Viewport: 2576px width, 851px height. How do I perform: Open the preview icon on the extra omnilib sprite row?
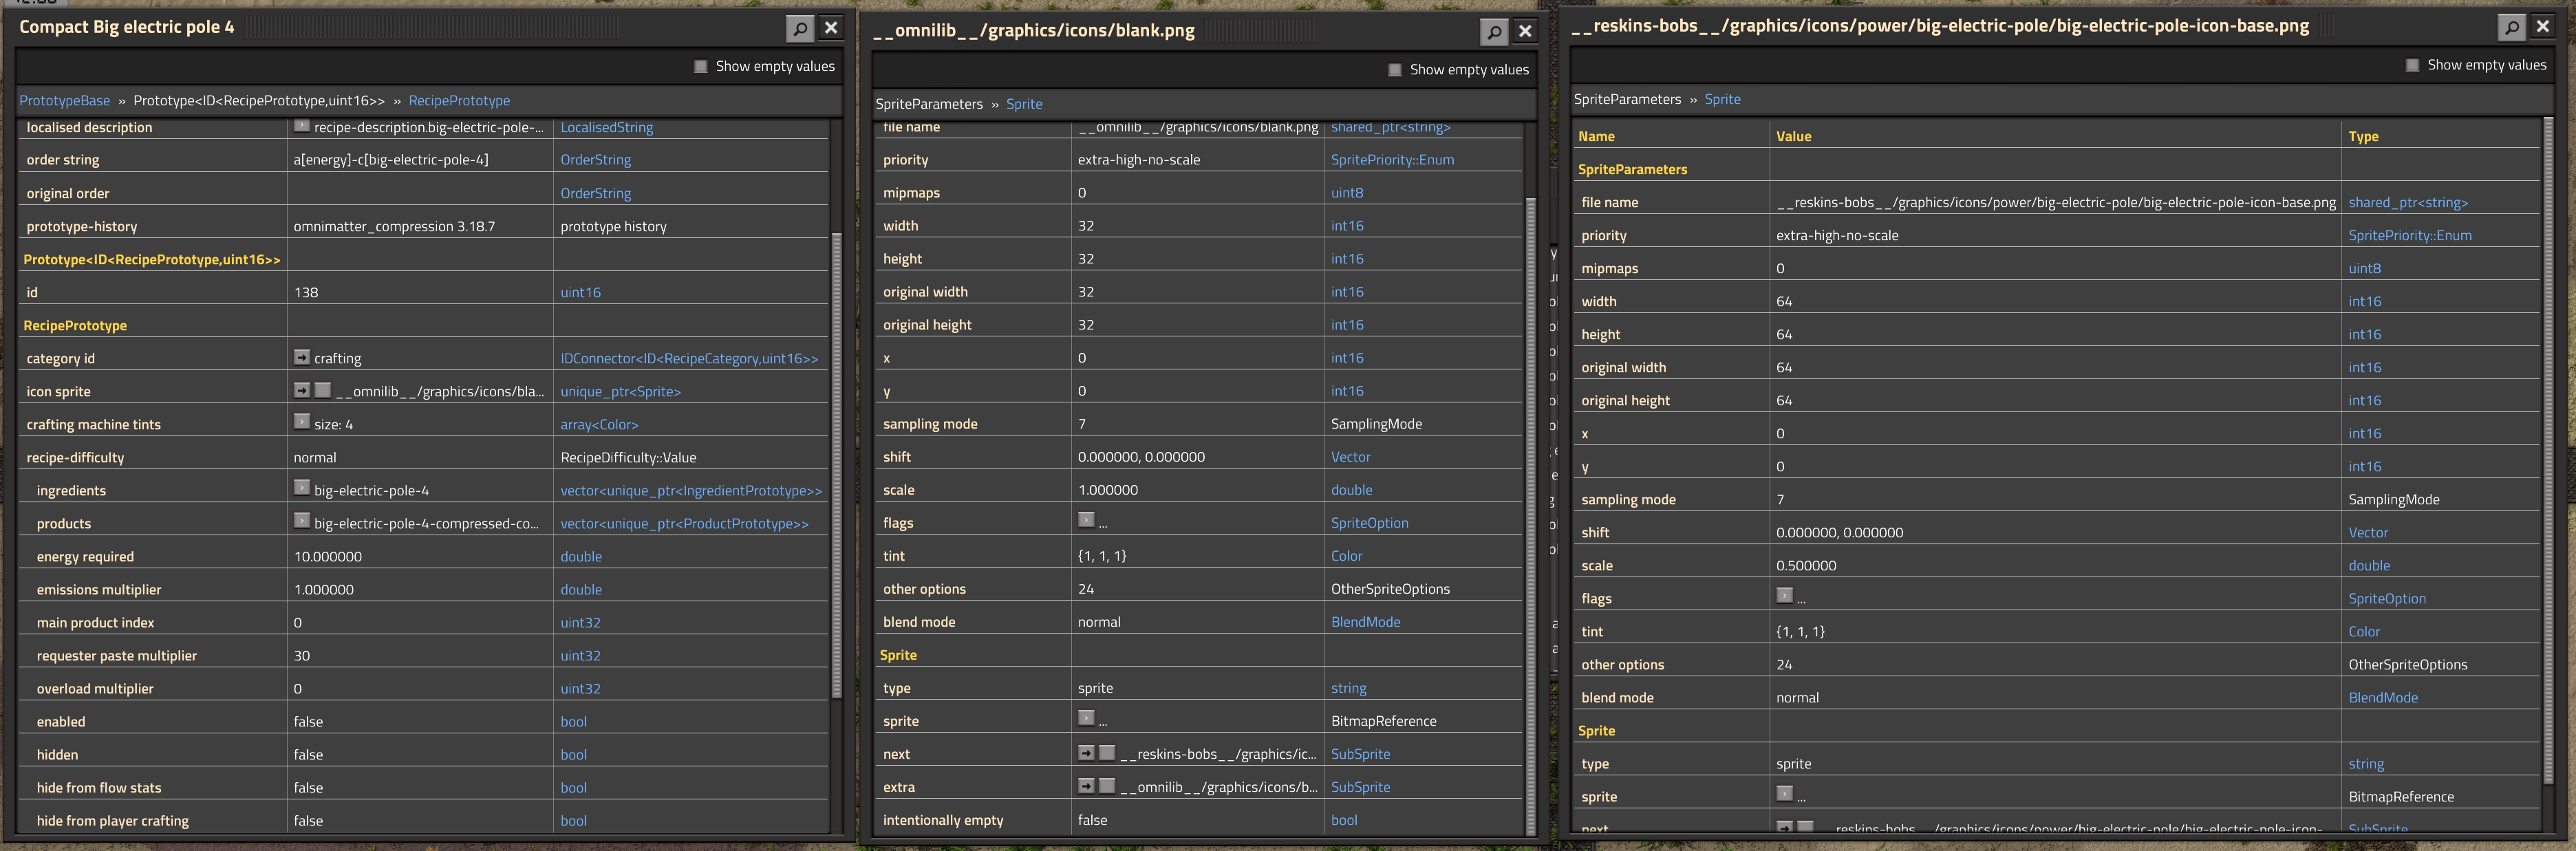click(x=1106, y=786)
